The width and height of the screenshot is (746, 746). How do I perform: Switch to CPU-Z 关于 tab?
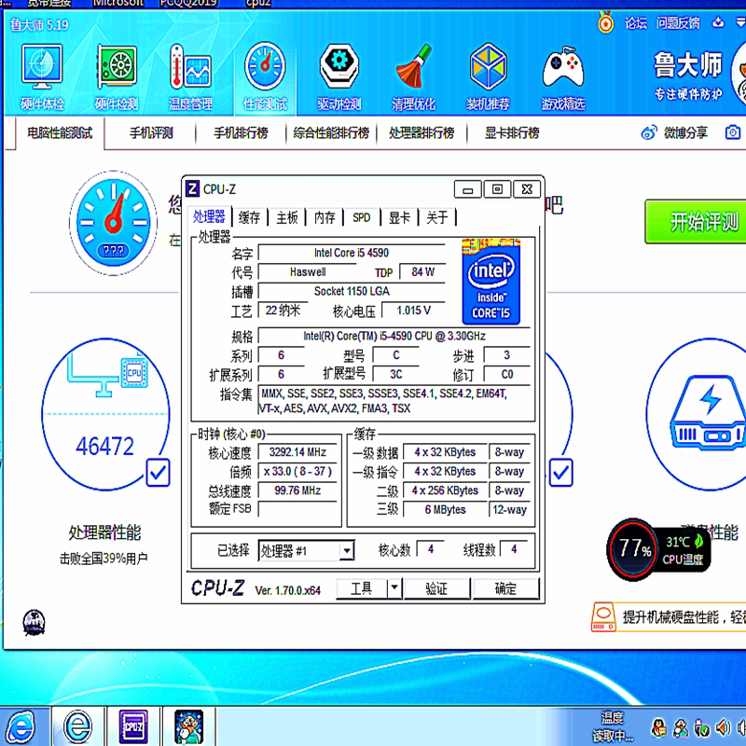click(x=436, y=218)
